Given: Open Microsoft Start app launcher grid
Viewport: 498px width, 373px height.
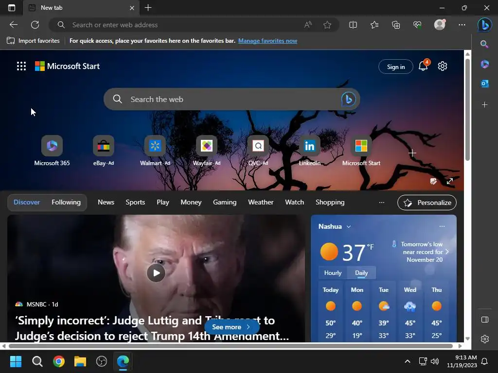Looking at the screenshot, I should tap(21, 66).
